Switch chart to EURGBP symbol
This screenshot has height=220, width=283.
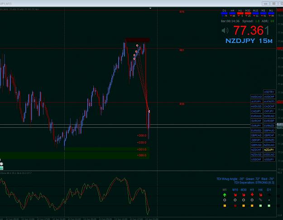tap(269, 121)
